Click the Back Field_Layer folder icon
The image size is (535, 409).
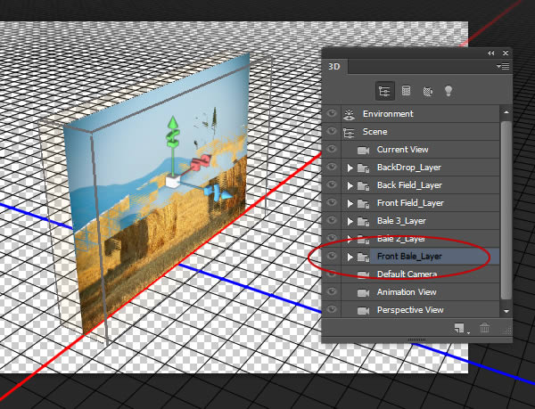click(x=364, y=185)
